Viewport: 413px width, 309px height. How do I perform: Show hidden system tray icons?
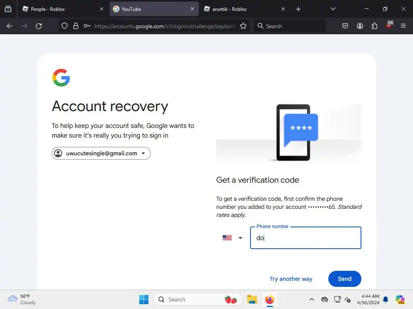312,299
